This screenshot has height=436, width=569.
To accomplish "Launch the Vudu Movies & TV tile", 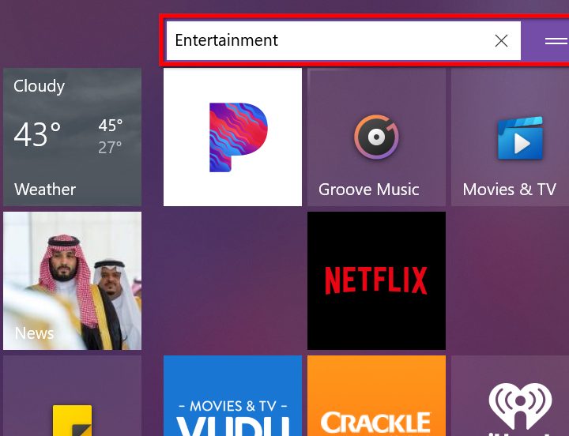I will click(232, 396).
